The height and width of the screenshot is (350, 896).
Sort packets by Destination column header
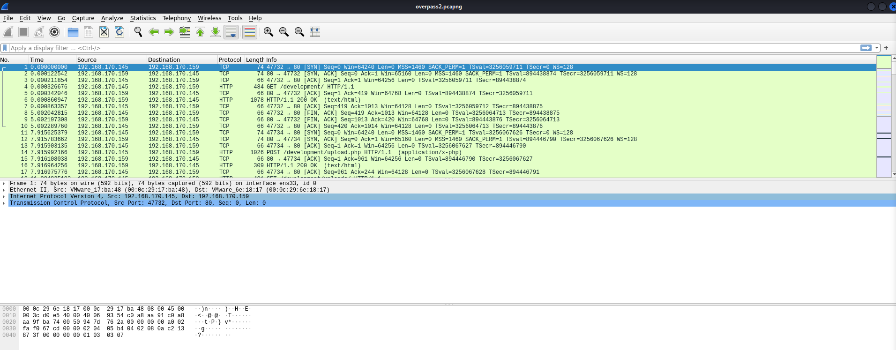coord(182,60)
